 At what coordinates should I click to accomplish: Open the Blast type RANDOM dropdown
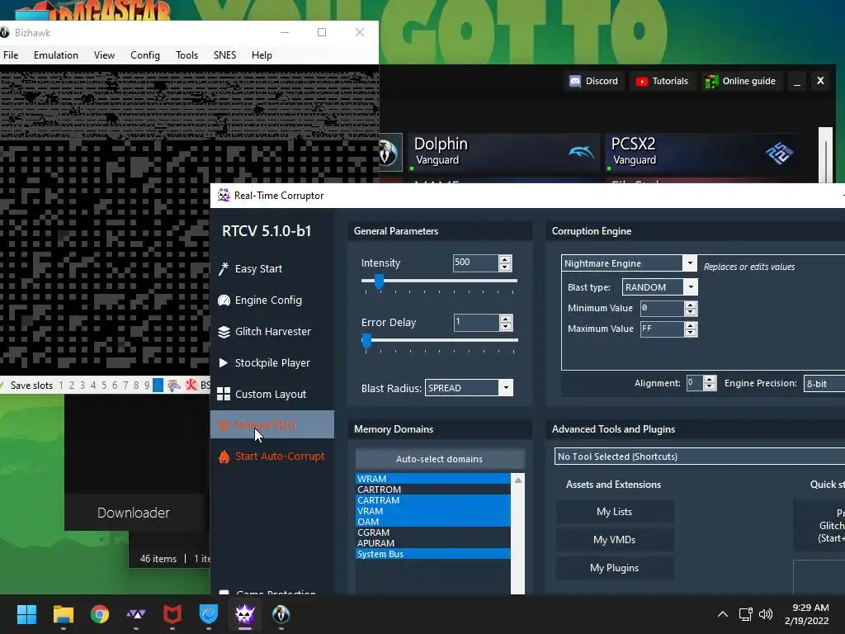click(x=660, y=286)
